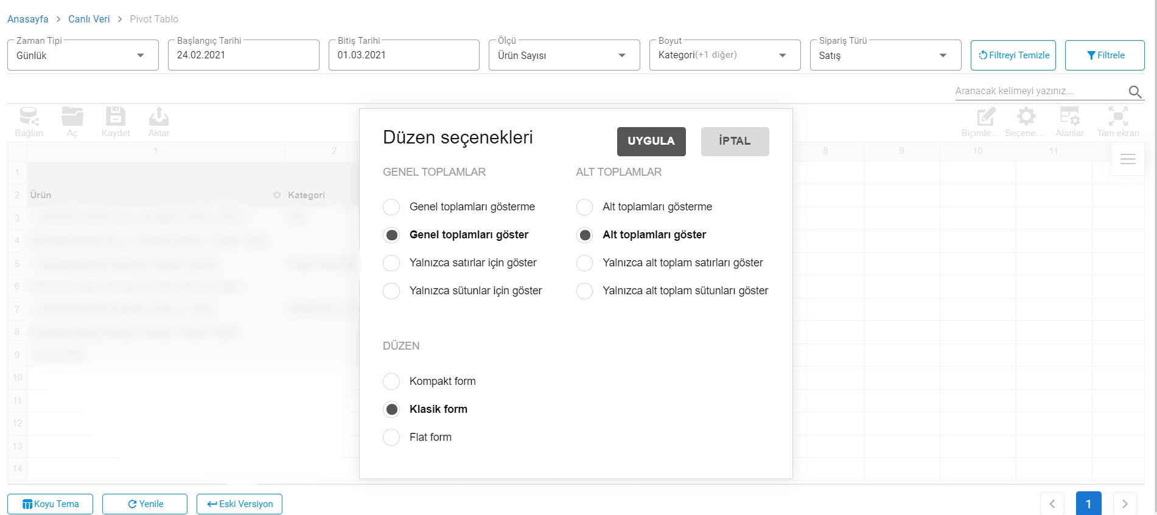1157x515 pixels.
Task: Click the Koyu Tema button
Action: [x=51, y=504]
